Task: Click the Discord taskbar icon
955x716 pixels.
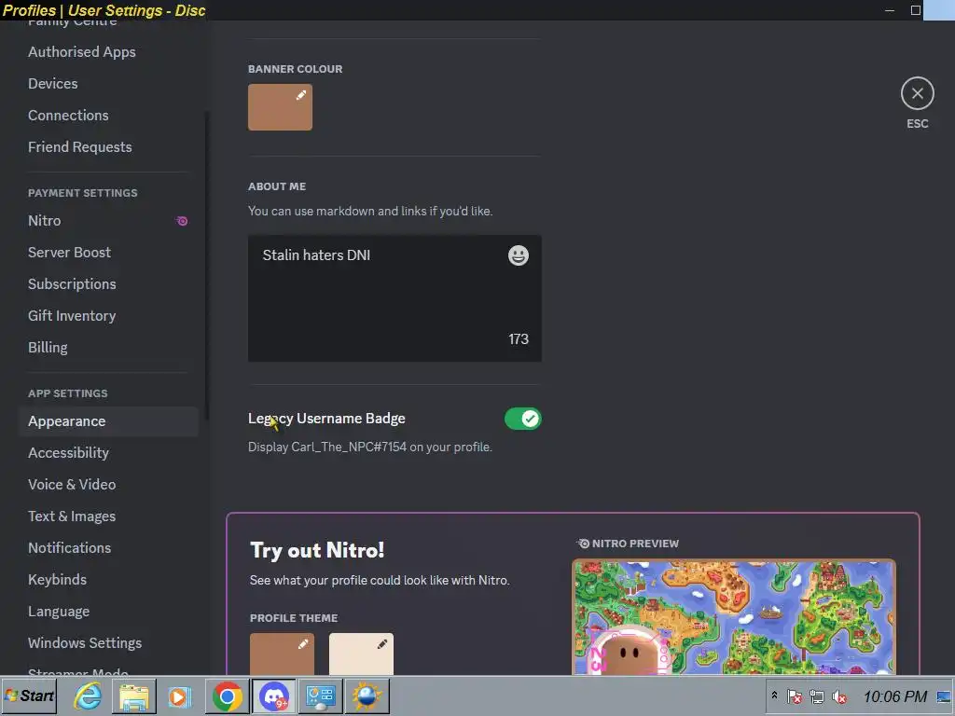Action: (273, 695)
